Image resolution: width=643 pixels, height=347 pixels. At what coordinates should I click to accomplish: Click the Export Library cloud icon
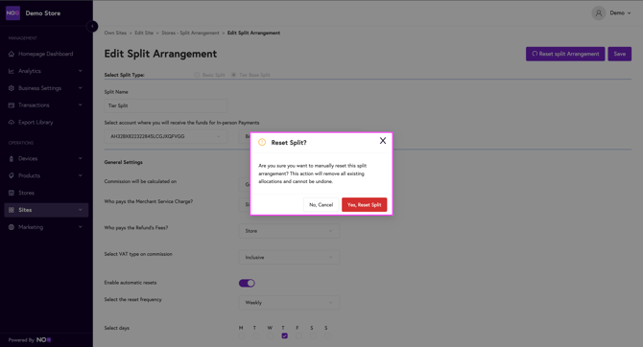[12, 122]
